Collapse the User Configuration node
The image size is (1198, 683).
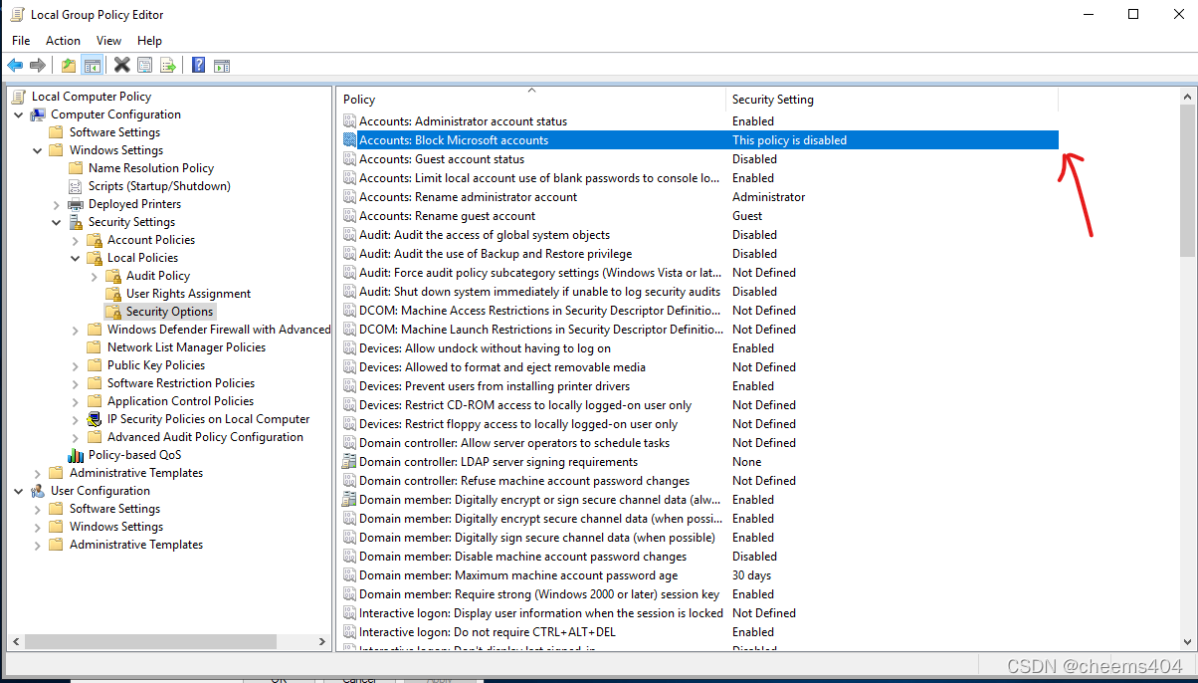click(x=18, y=491)
